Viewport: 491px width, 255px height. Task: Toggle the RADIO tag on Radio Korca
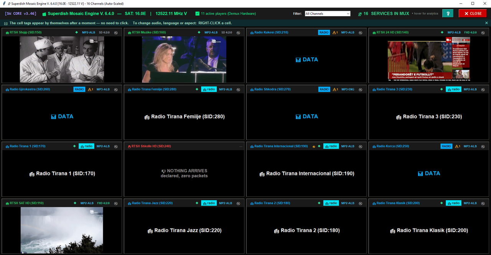pyautogui.click(x=447, y=146)
